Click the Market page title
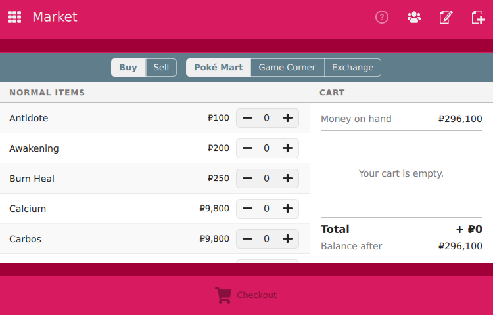 (x=55, y=17)
